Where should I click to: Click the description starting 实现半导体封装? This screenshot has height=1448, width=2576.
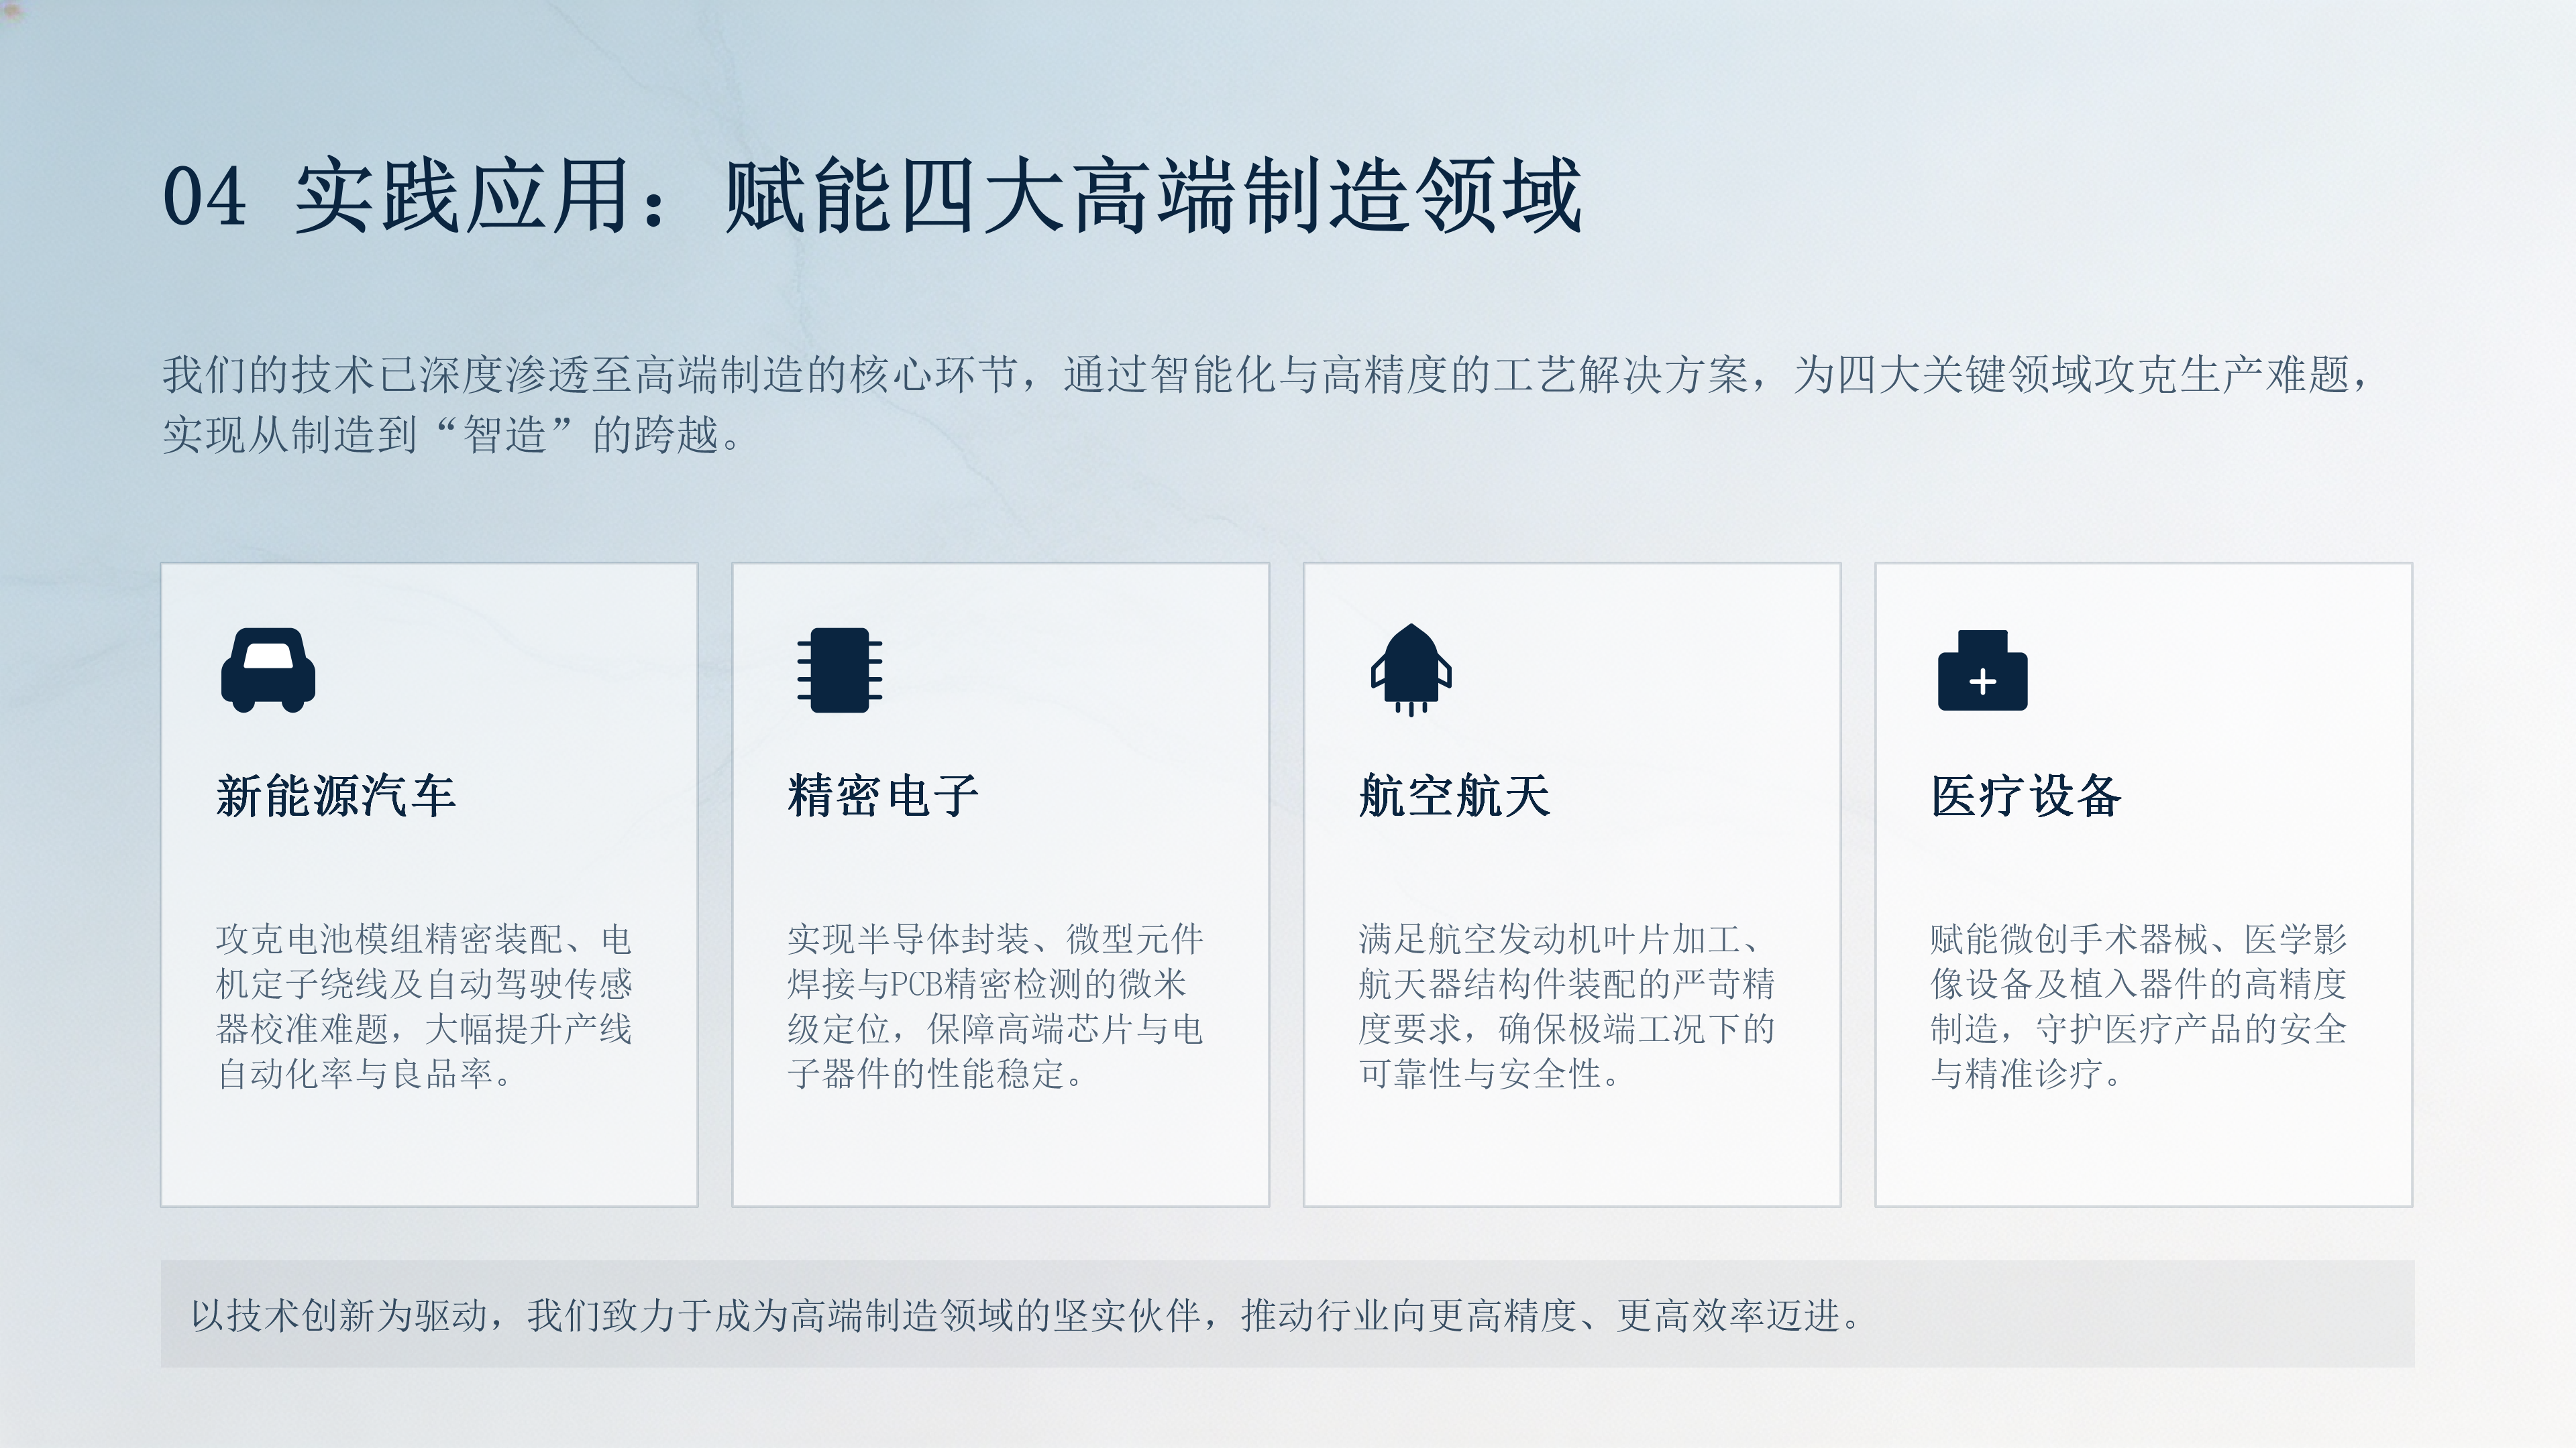tap(995, 1006)
